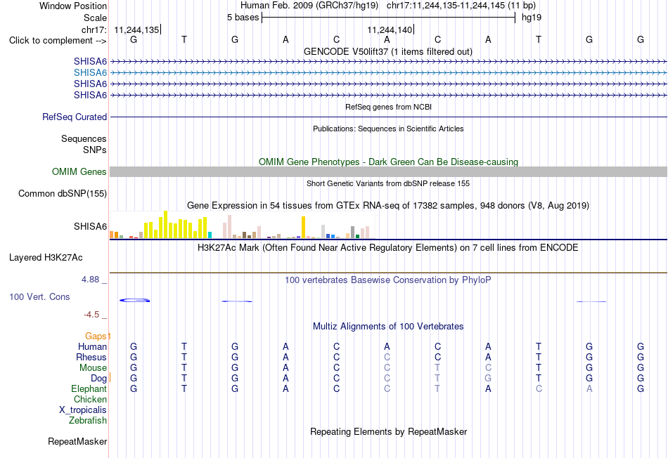
Task: Click the Elephant row faded A base
Action: point(589,388)
